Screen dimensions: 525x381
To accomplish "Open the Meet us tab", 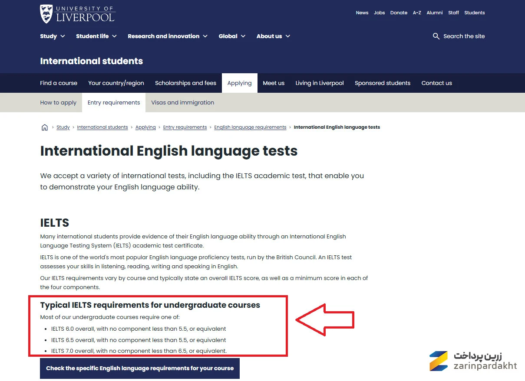I will coord(274,83).
